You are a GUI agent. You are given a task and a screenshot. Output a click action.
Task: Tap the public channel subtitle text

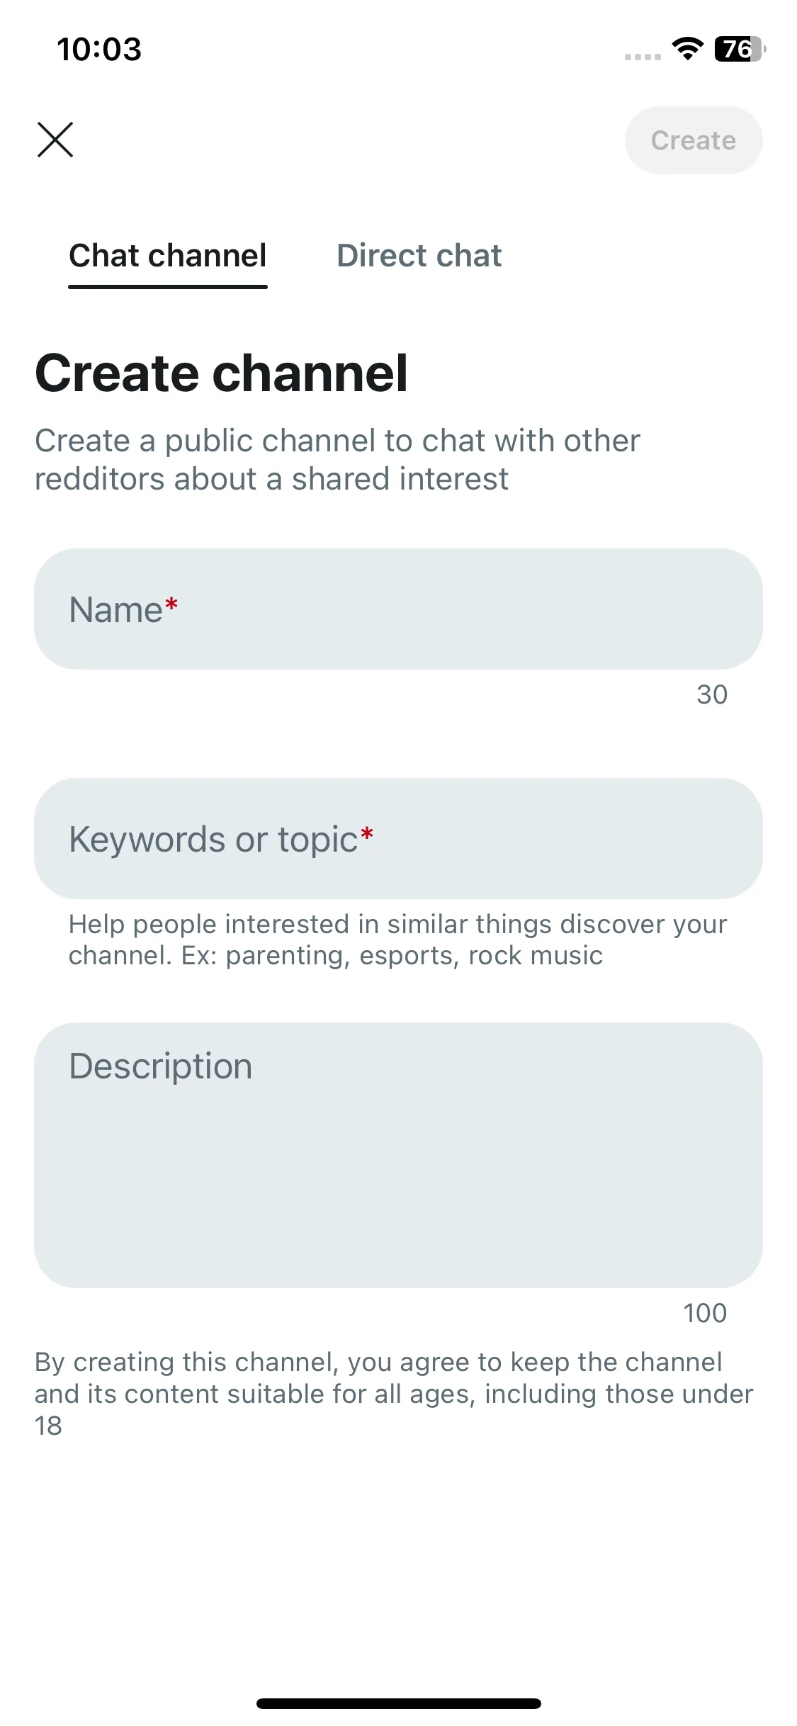[337, 460]
